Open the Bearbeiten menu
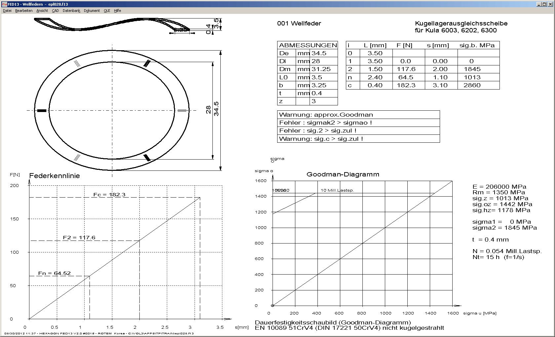555x337 pixels. pos(24,11)
